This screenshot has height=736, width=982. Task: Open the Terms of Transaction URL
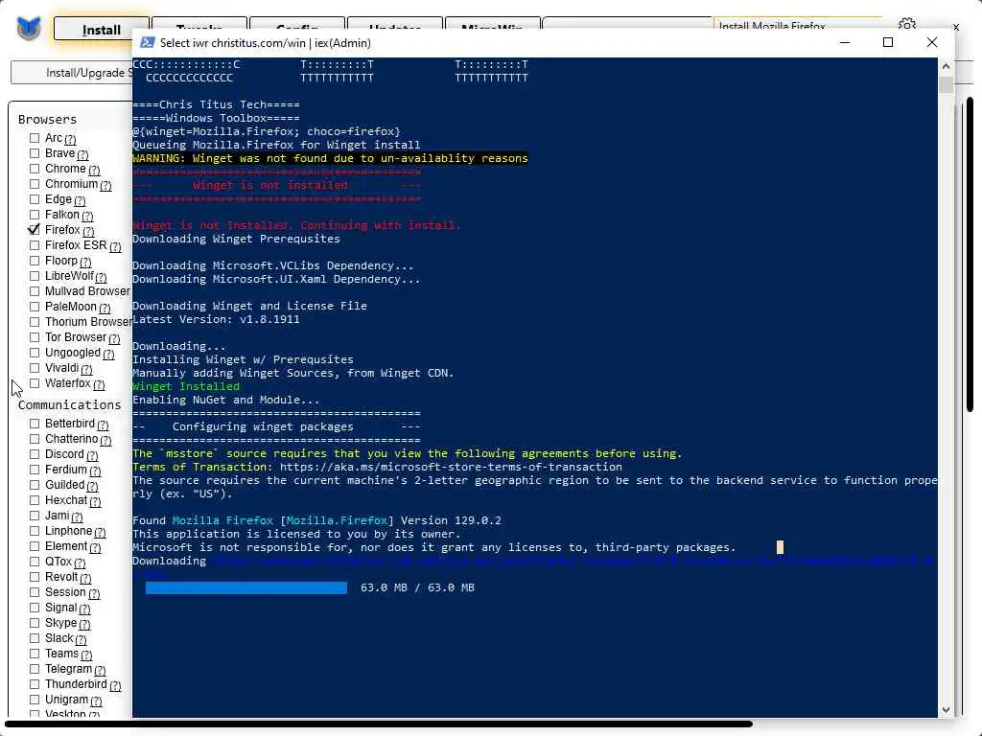[x=451, y=467]
